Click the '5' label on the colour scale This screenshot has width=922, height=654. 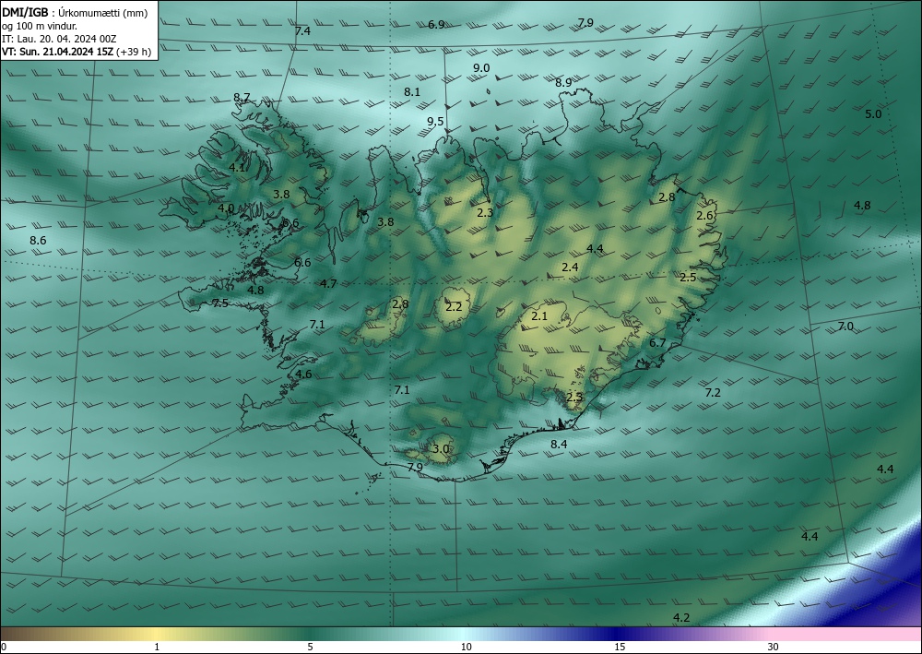[310, 647]
